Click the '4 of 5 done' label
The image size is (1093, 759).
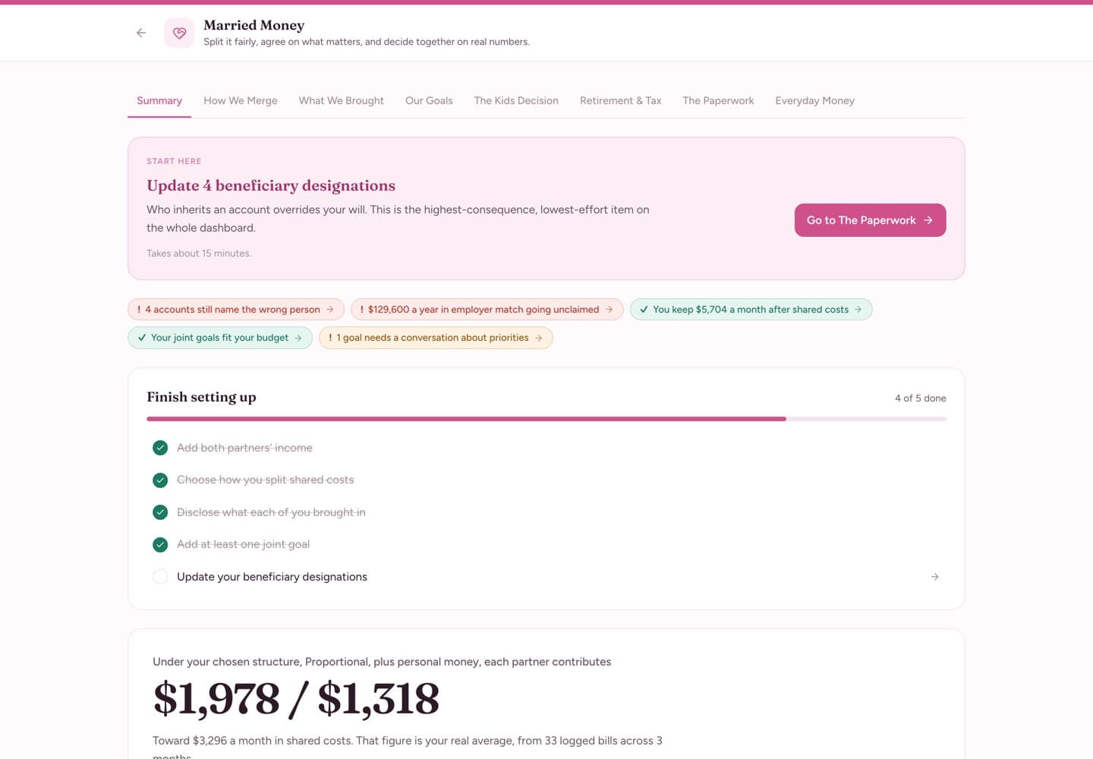(921, 398)
